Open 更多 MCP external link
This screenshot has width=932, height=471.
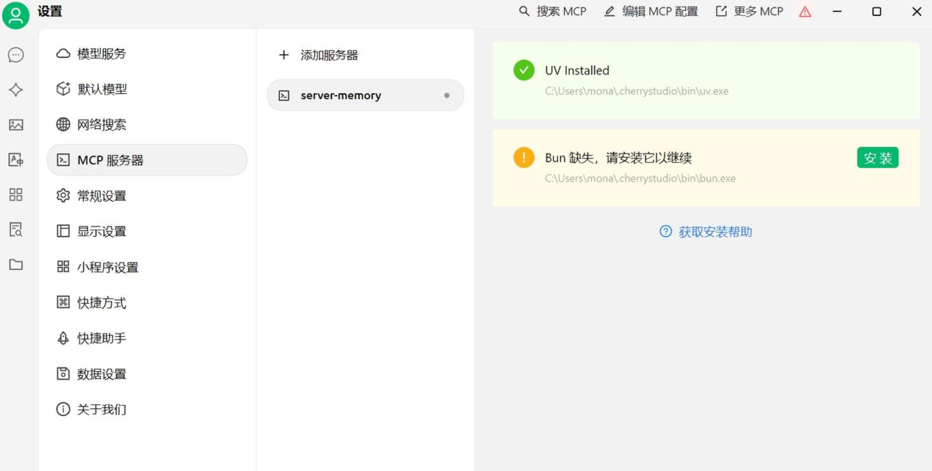coord(749,11)
